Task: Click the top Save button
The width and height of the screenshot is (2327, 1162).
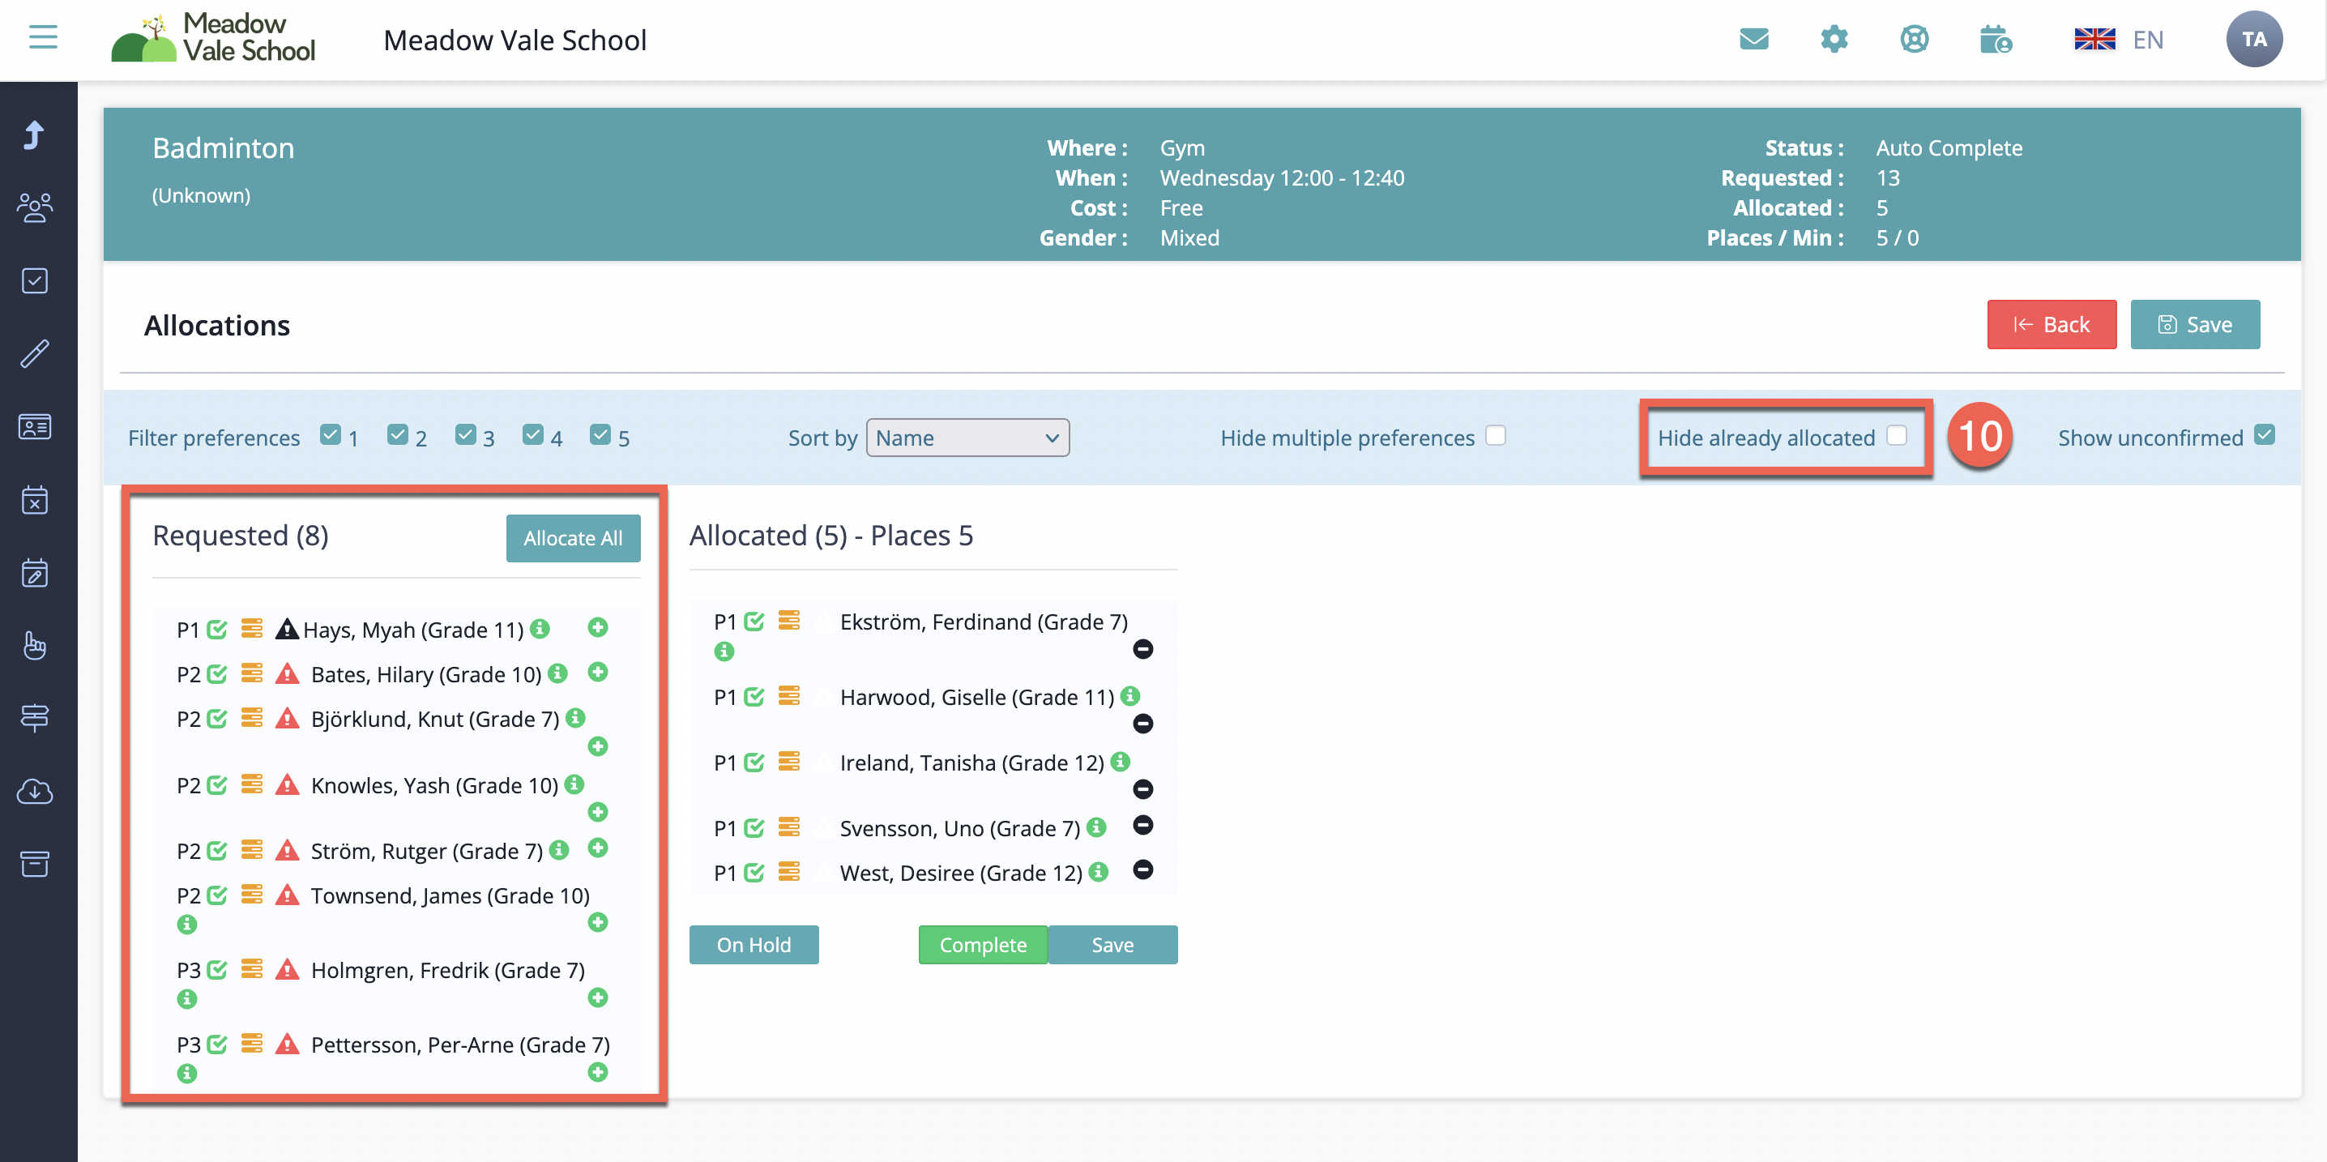Action: pyautogui.click(x=2194, y=324)
